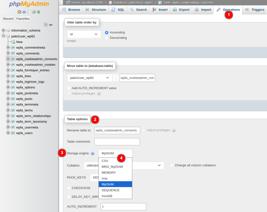Click the wpfa_comments table icon
This screenshot has height=212, width=267.
[13, 53]
